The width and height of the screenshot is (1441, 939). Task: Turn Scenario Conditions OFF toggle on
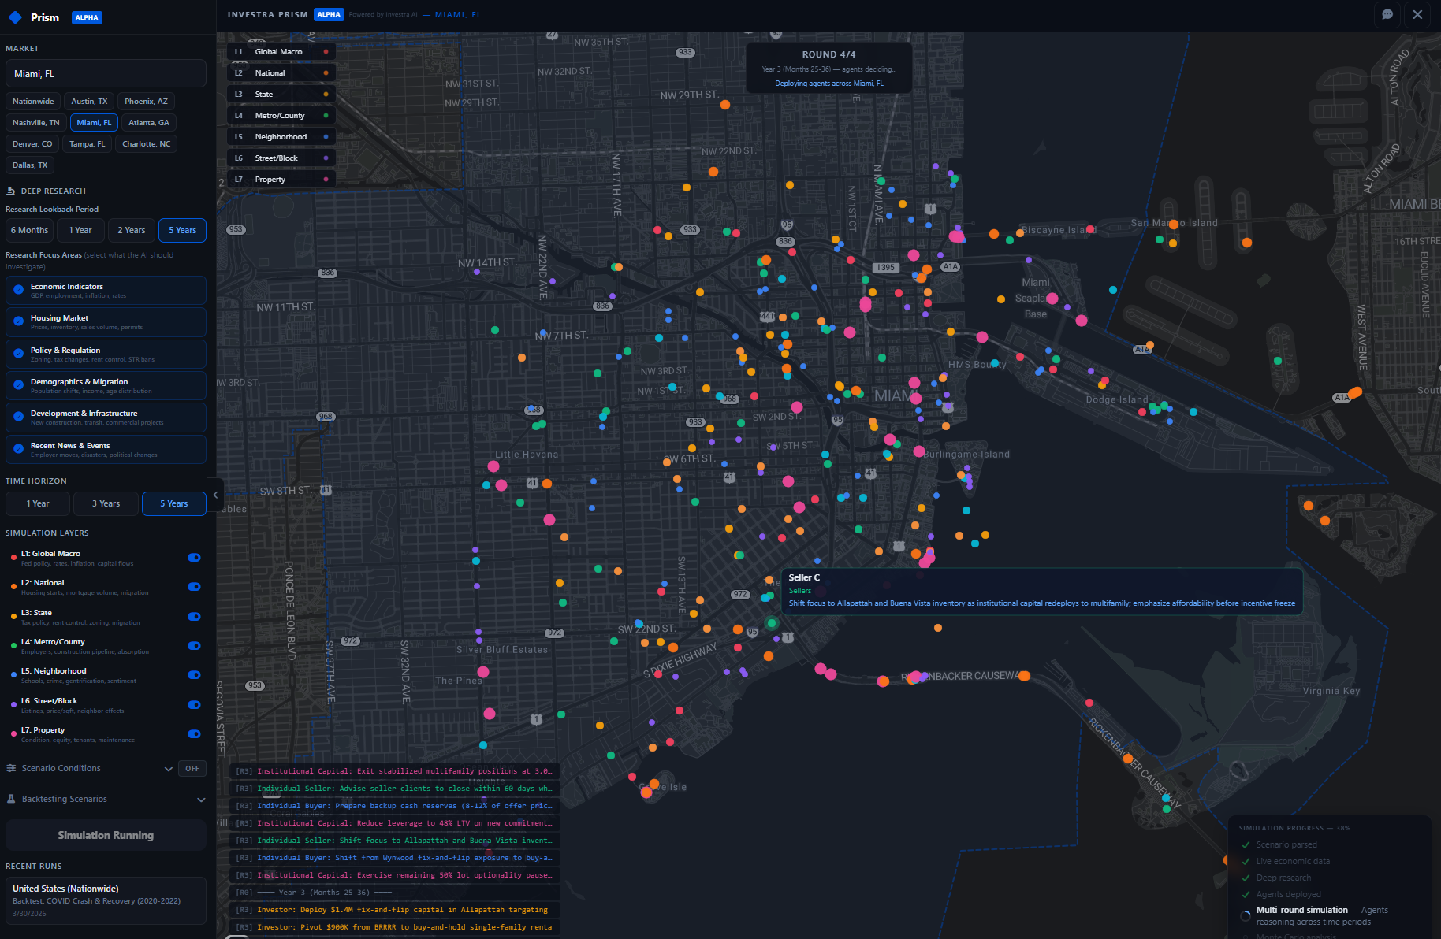192,768
